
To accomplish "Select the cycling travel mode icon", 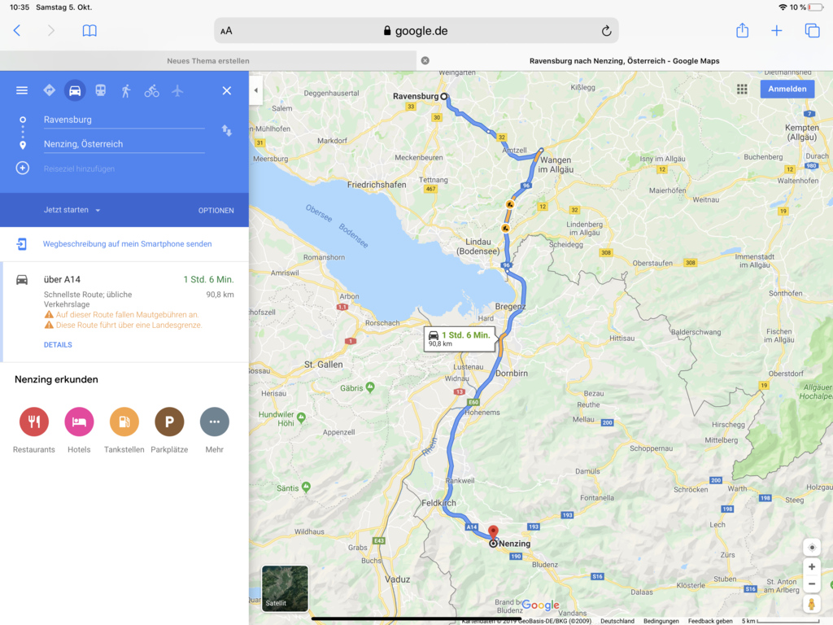I will [x=152, y=91].
